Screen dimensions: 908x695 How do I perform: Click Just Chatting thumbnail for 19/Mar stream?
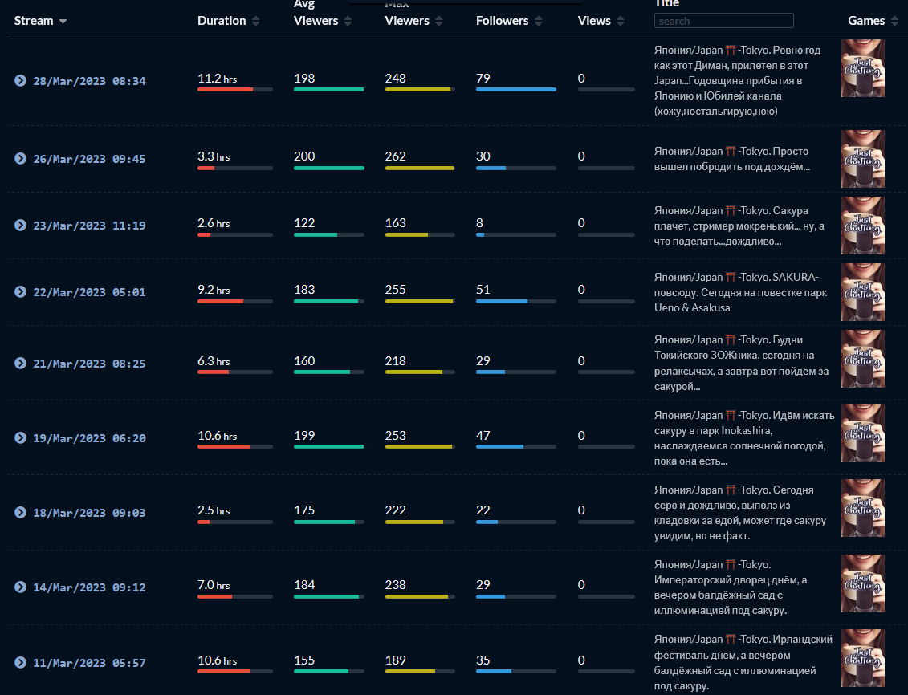point(863,433)
